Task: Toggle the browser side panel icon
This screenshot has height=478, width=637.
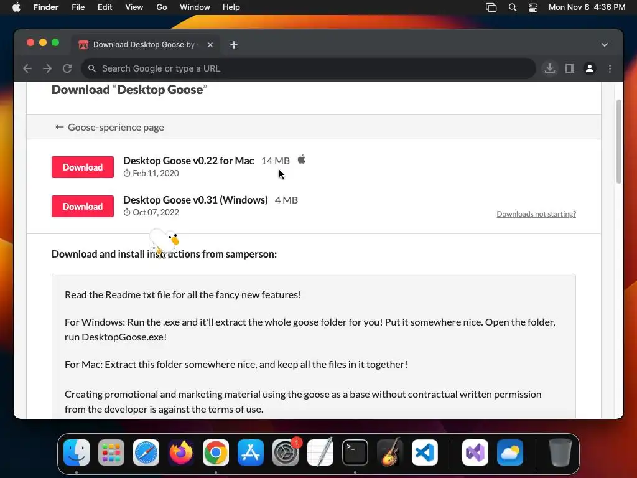Action: 570,68
